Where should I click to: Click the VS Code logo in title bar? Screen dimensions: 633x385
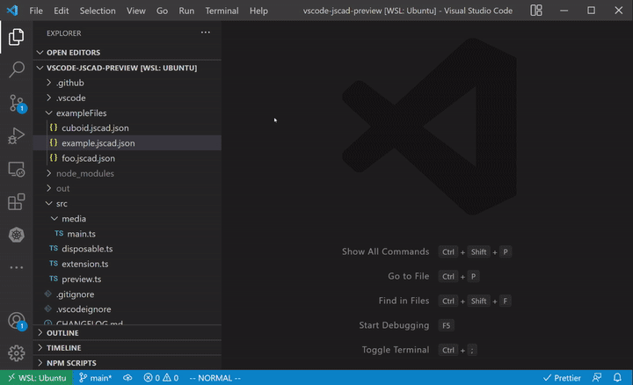click(12, 10)
